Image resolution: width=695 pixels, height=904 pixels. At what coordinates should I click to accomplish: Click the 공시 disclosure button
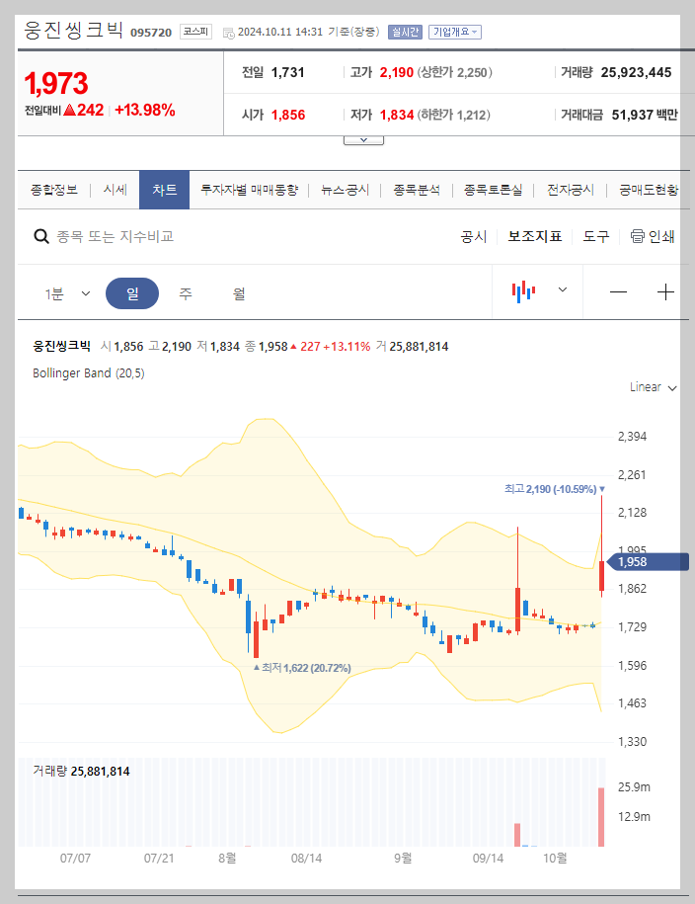click(476, 236)
